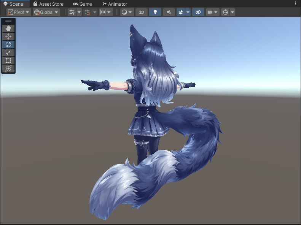
Task: Toggle scene lighting bulb icon
Action: pos(155,12)
